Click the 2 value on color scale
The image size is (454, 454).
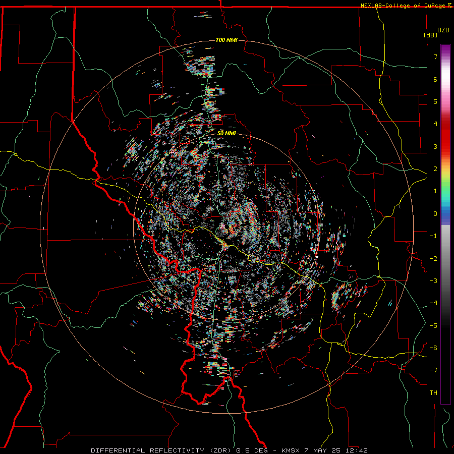(435, 168)
